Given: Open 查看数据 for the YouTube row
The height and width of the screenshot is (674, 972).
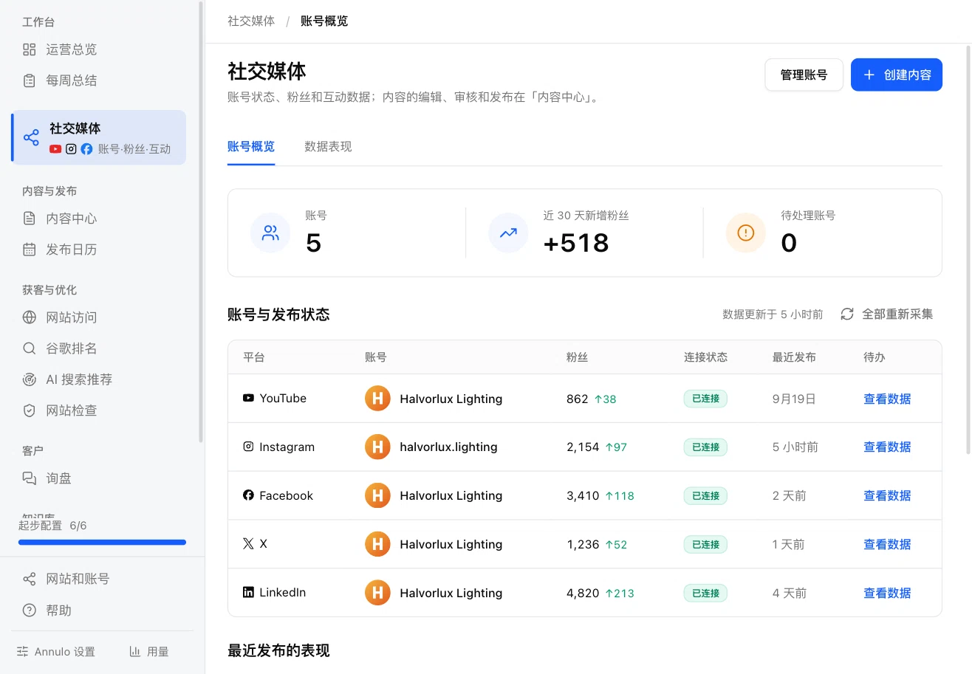Looking at the screenshot, I should click(887, 399).
